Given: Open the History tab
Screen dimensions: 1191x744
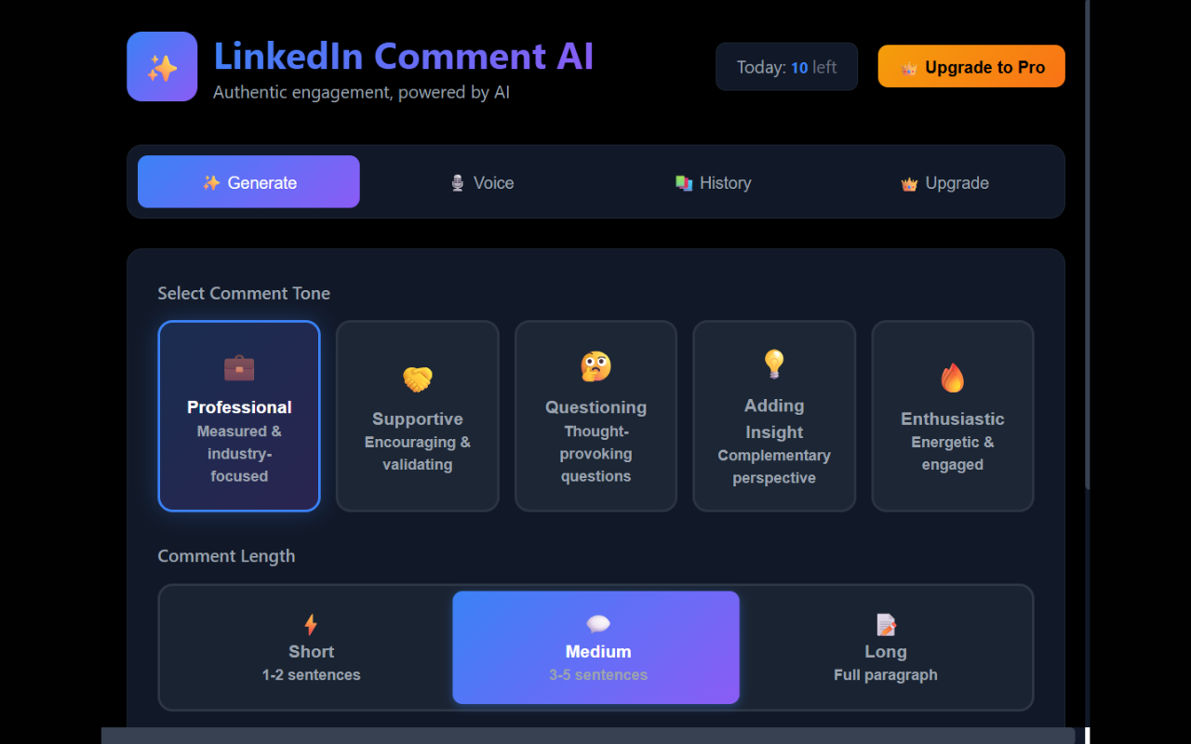Looking at the screenshot, I should pos(713,182).
